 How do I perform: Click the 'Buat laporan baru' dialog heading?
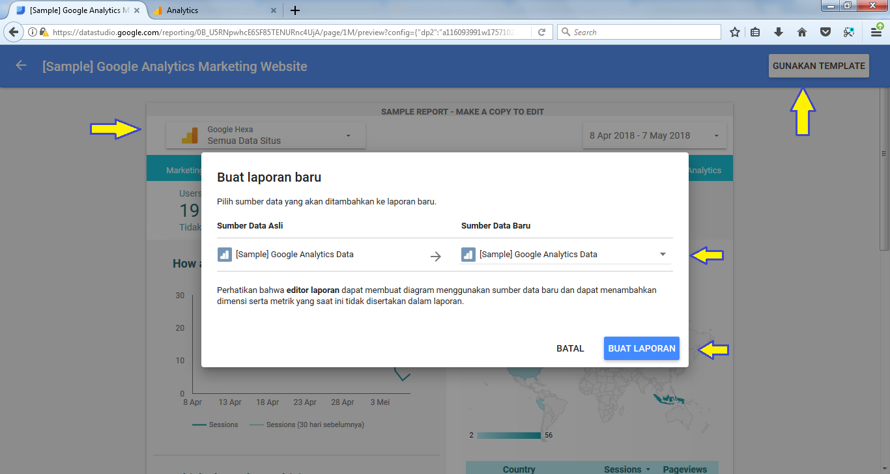click(269, 177)
